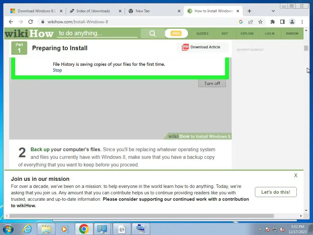This screenshot has width=313, height=235.
Task: Open QUIZZES in wikiHow header
Action: click(x=202, y=33)
